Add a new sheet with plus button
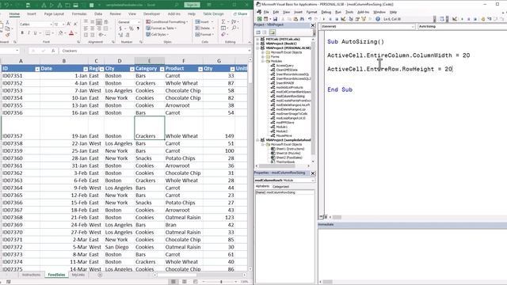 click(100, 275)
